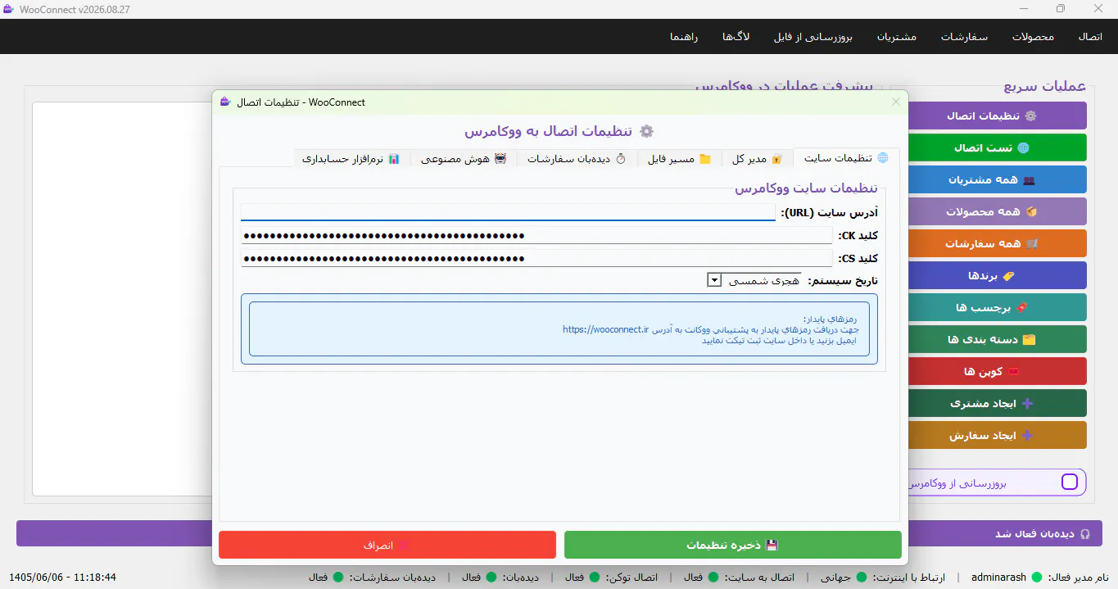Open the راهنما menu
The width and height of the screenshot is (1118, 589).
point(684,37)
